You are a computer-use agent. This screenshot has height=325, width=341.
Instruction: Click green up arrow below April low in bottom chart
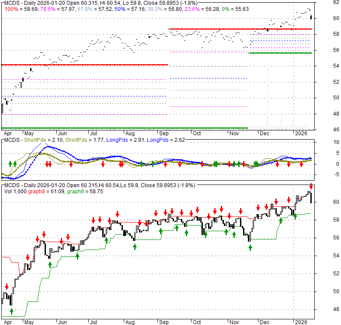pyautogui.click(x=11, y=311)
